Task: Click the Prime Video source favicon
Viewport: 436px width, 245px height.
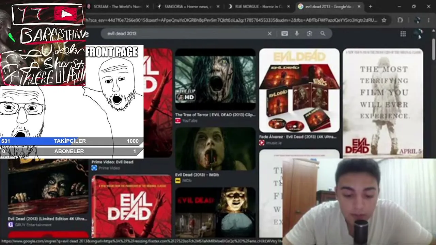Action: 94,168
